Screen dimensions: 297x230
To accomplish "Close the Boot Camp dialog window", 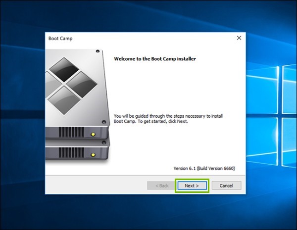I will [239, 38].
